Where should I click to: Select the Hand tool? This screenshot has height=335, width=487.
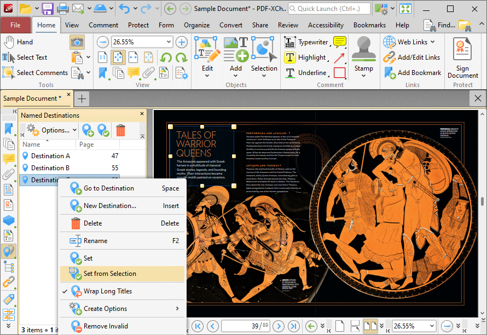coord(18,42)
